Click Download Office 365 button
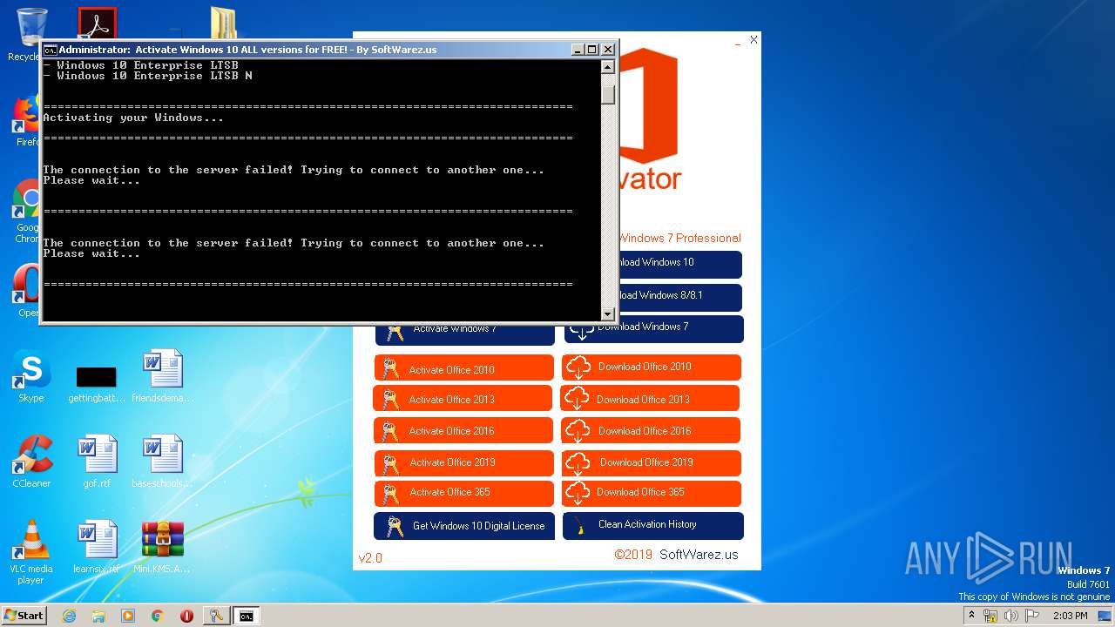This screenshot has height=627, width=1115. (652, 493)
